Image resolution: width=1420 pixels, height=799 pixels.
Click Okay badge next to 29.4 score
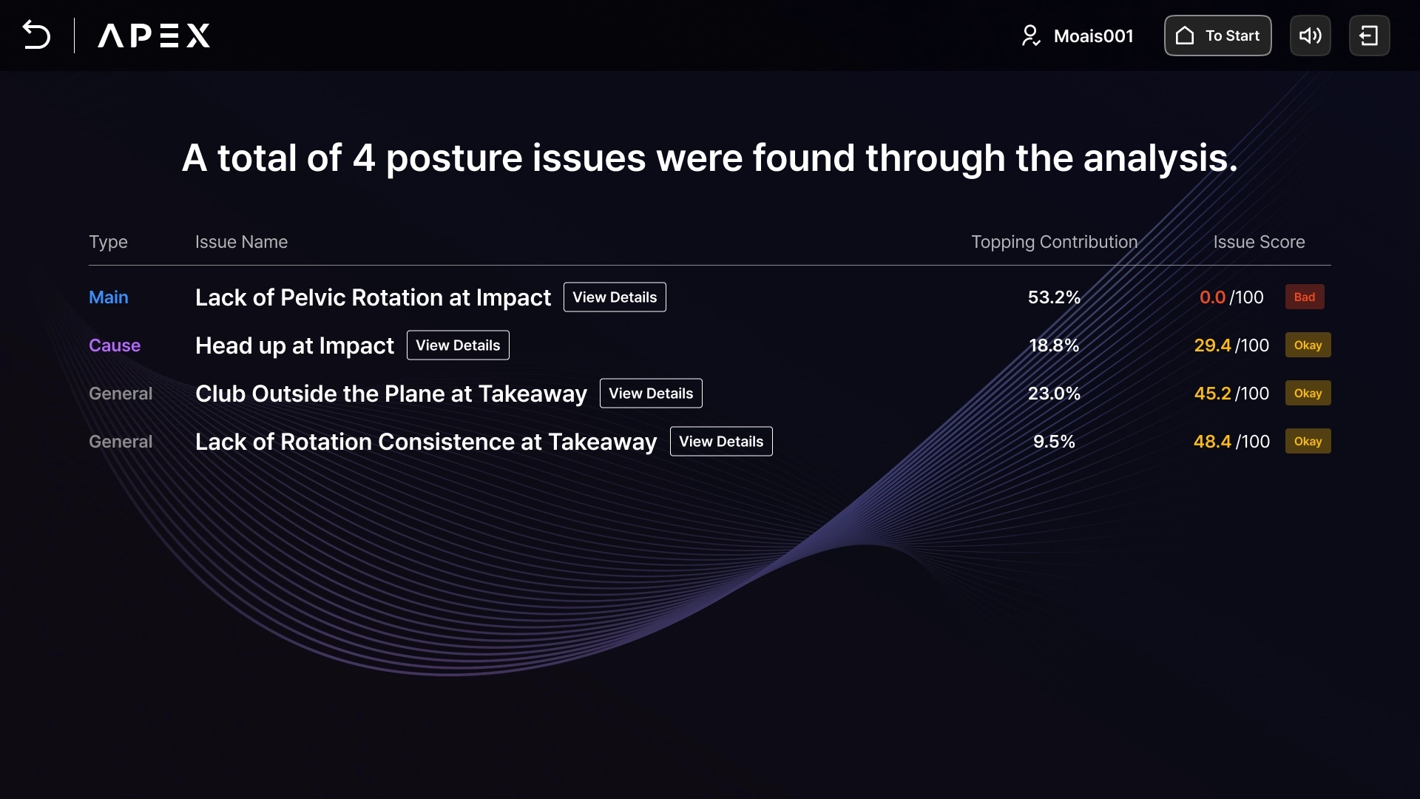(1307, 345)
